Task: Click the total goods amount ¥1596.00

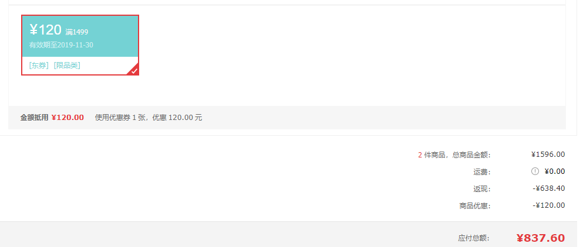Action: [548, 155]
